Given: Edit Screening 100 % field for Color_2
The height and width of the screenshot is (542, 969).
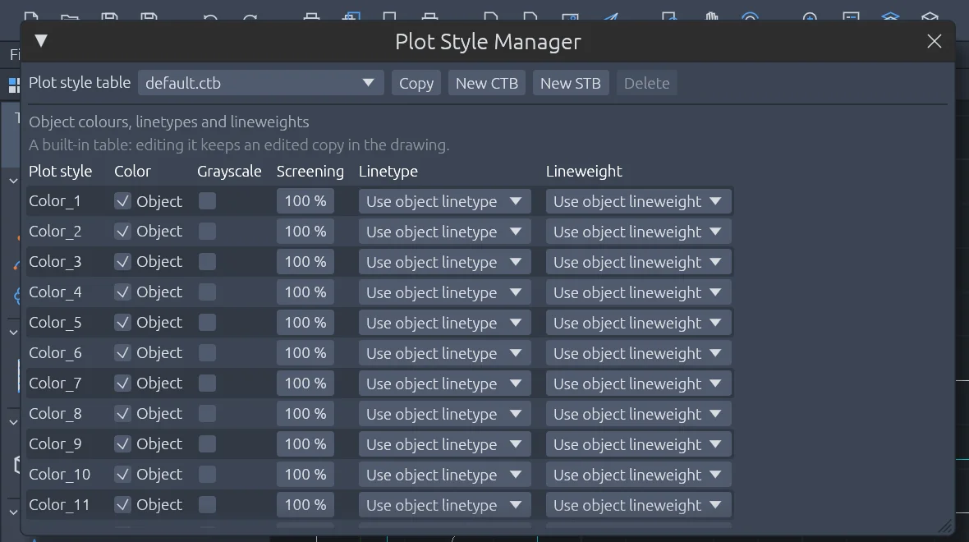Looking at the screenshot, I should pyautogui.click(x=305, y=231).
